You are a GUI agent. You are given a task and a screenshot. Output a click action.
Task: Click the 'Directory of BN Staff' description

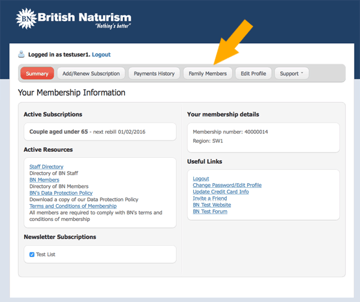click(x=54, y=173)
